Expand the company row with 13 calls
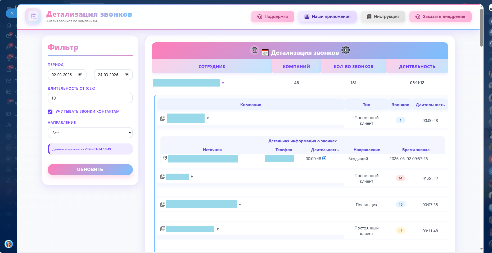492x253 pixels. pos(218,229)
